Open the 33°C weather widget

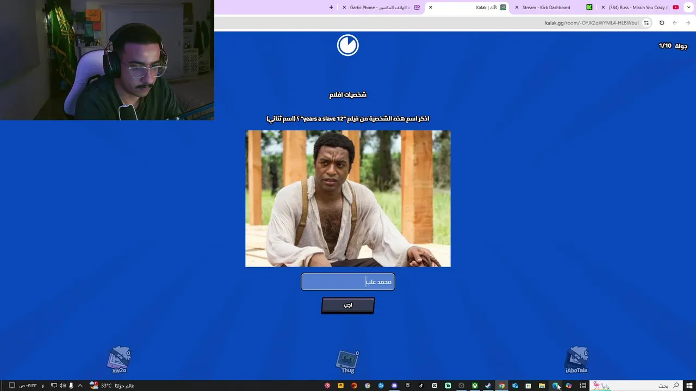[113, 386]
